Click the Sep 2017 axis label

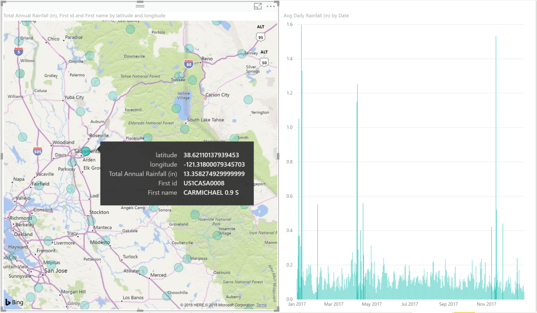[448, 304]
